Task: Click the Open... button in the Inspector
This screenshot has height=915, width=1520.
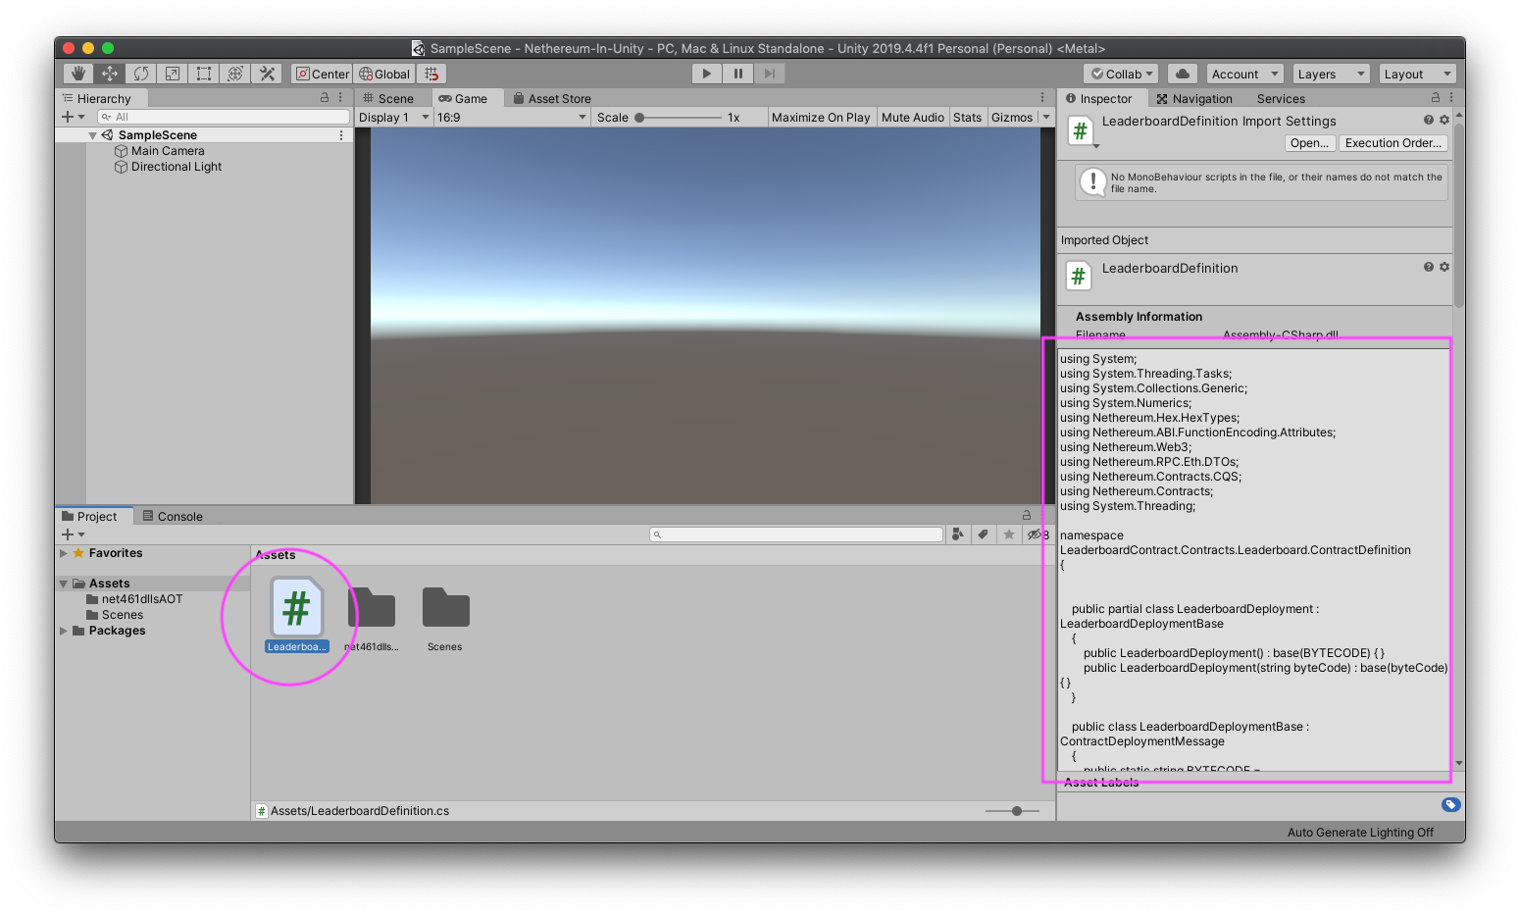Action: 1309,143
